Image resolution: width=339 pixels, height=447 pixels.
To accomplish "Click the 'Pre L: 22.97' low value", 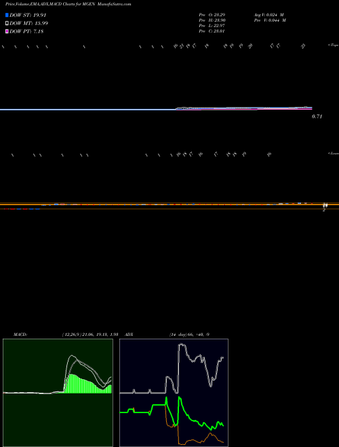I will pos(212,26).
